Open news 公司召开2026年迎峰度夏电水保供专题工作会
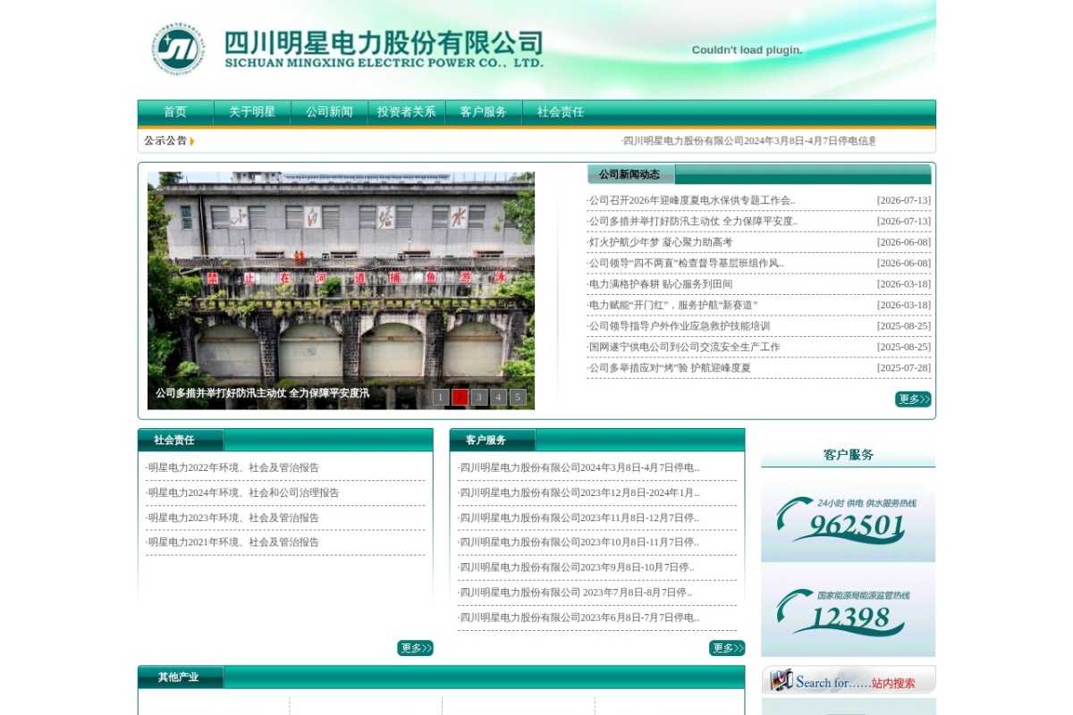The width and height of the screenshot is (1073, 715). coord(691,200)
